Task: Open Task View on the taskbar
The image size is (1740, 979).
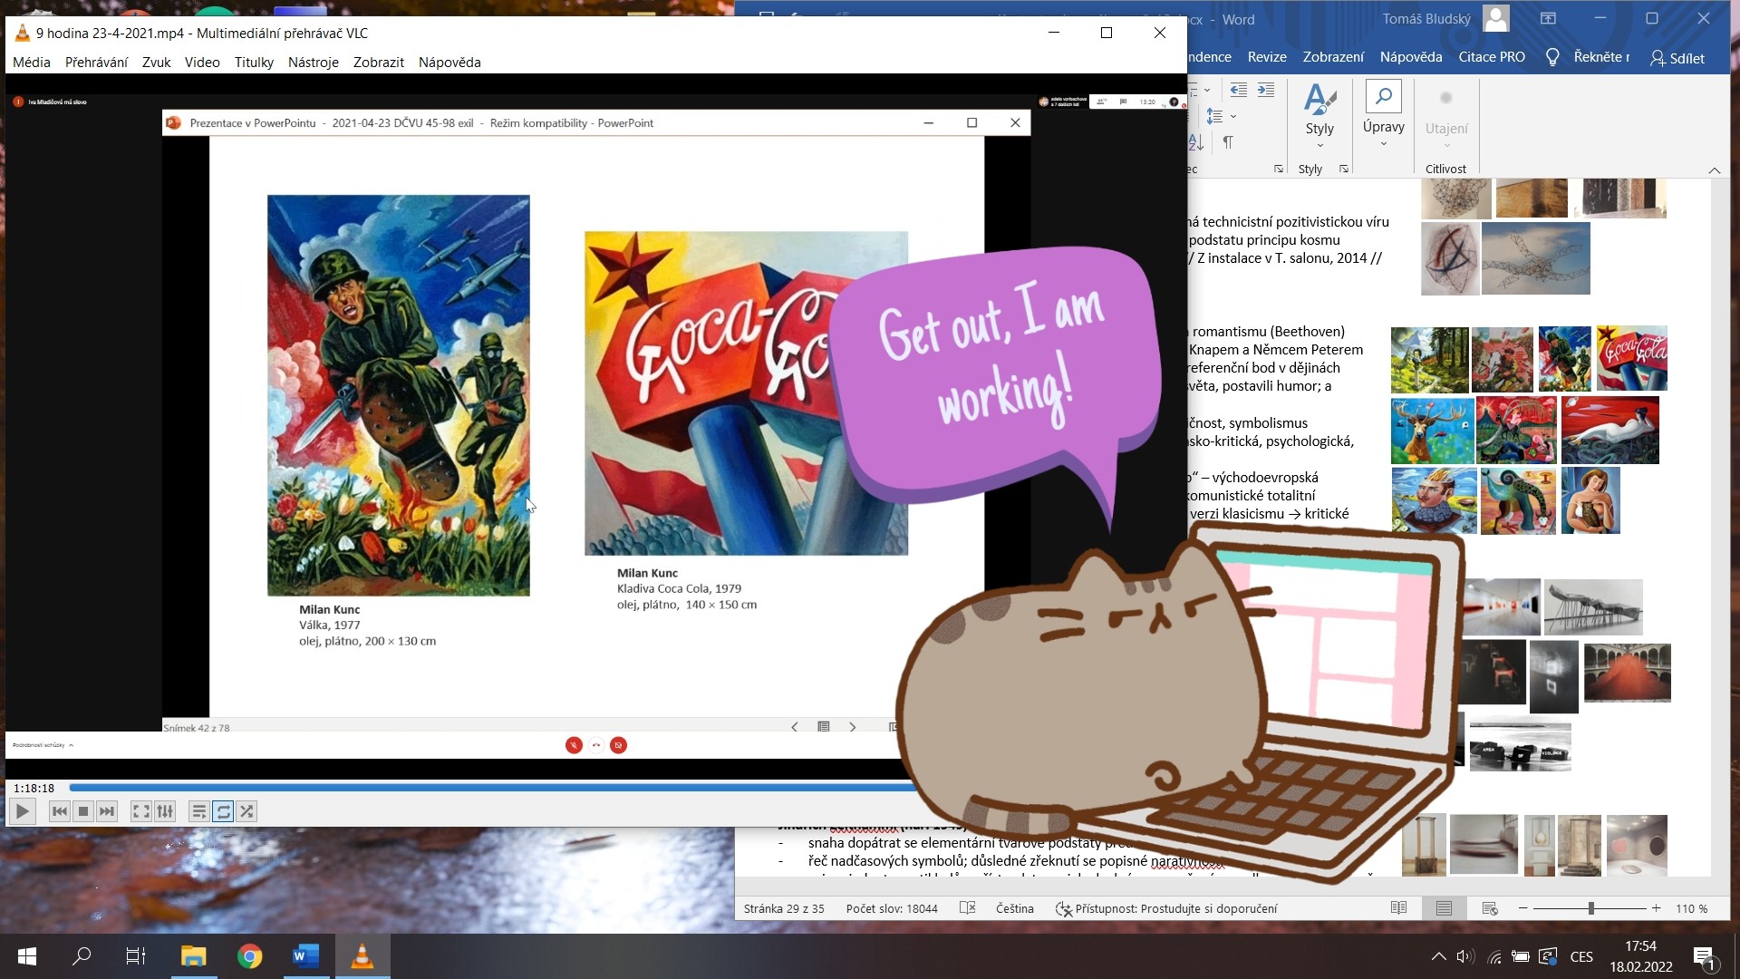Action: pos(136,956)
